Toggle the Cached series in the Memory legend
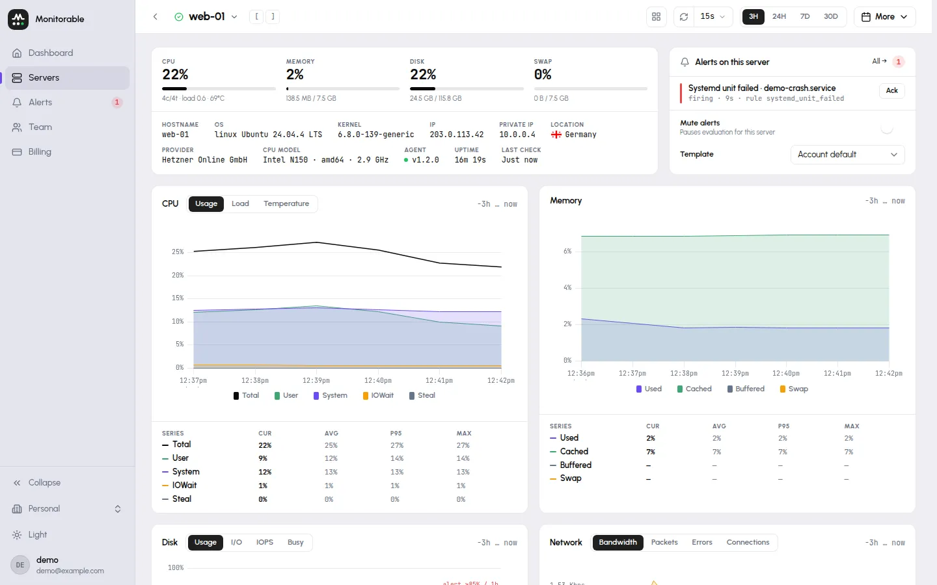 (694, 389)
